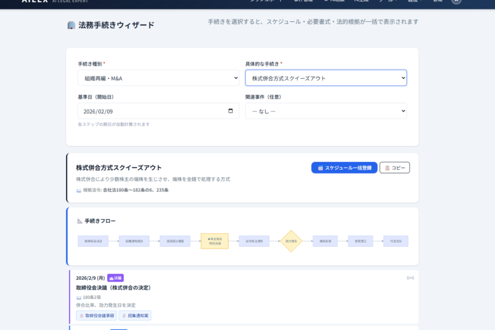Click the purple 決議 badge on the 2026/2/9 step
This screenshot has width=495, height=330.
(115, 278)
